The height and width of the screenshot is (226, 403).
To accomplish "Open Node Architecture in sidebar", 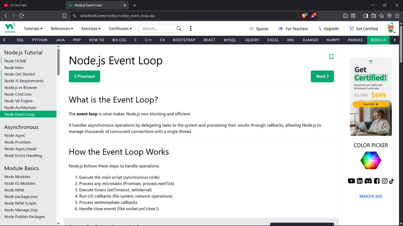I will [20, 107].
